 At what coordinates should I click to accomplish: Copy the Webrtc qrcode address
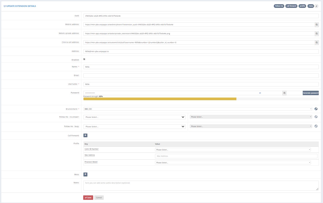point(317,34)
